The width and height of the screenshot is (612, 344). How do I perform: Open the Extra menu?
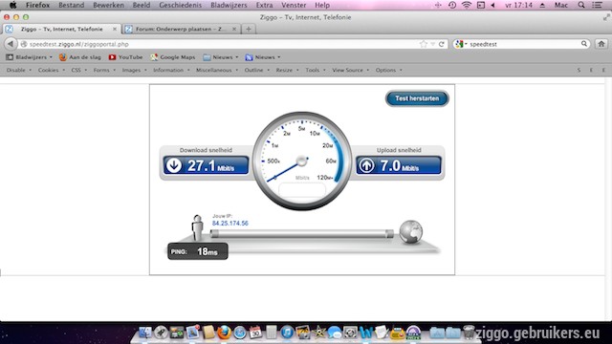click(x=264, y=5)
